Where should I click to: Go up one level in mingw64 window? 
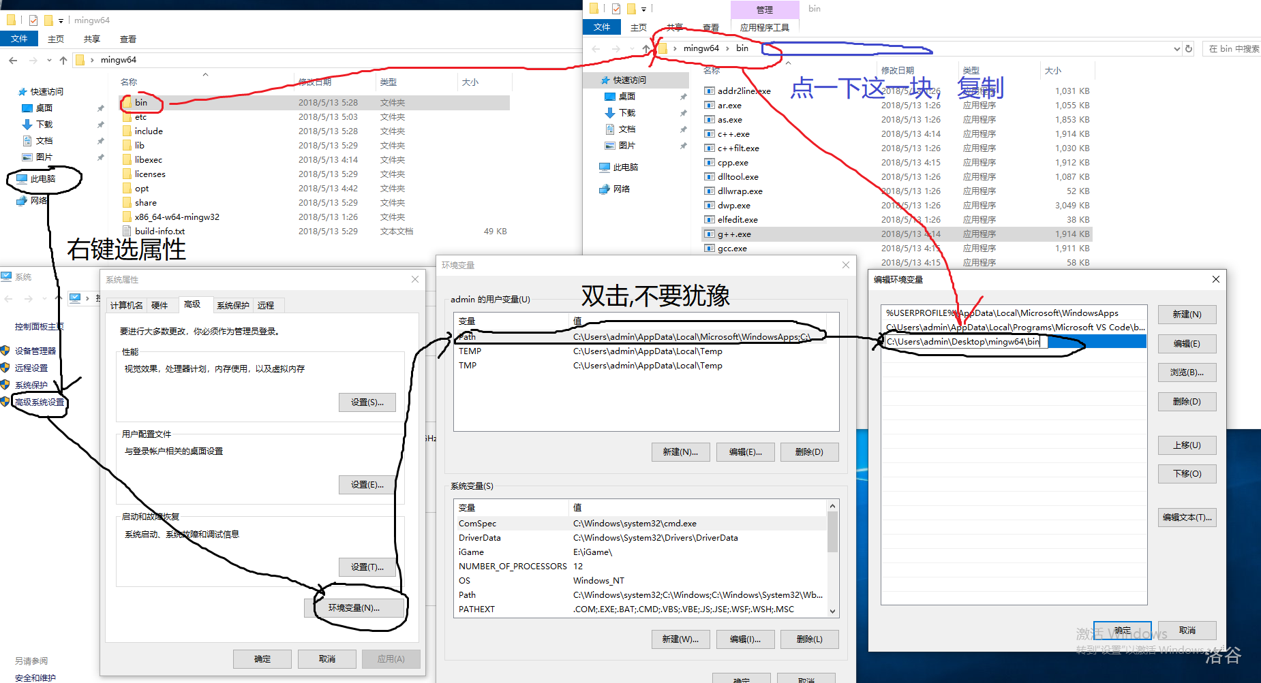click(x=63, y=61)
